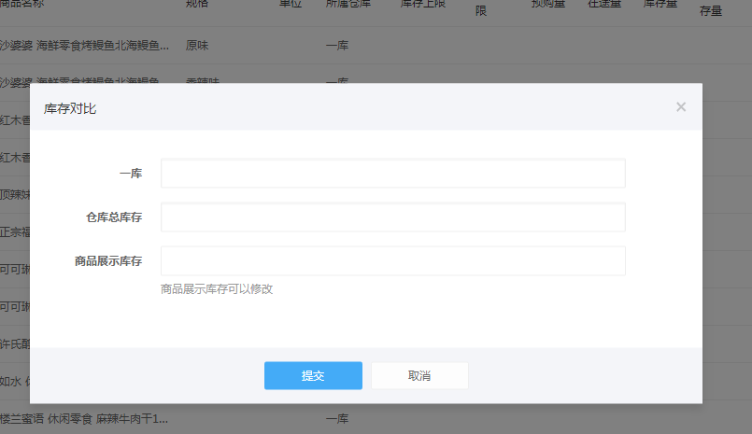Cancel with the 取消 button

coord(419,375)
